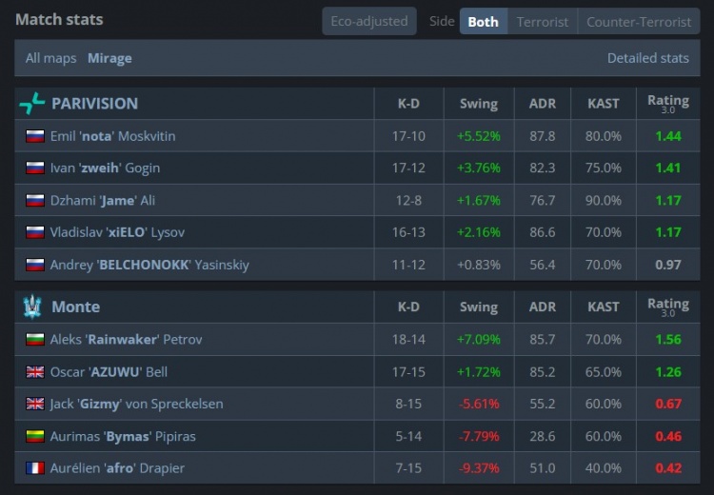Click the Monte team name
This screenshot has width=714, height=495.
(x=75, y=307)
